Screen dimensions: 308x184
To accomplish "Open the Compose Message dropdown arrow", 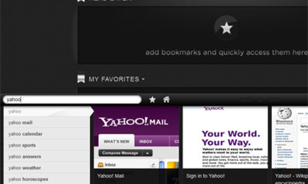I will (147, 153).
